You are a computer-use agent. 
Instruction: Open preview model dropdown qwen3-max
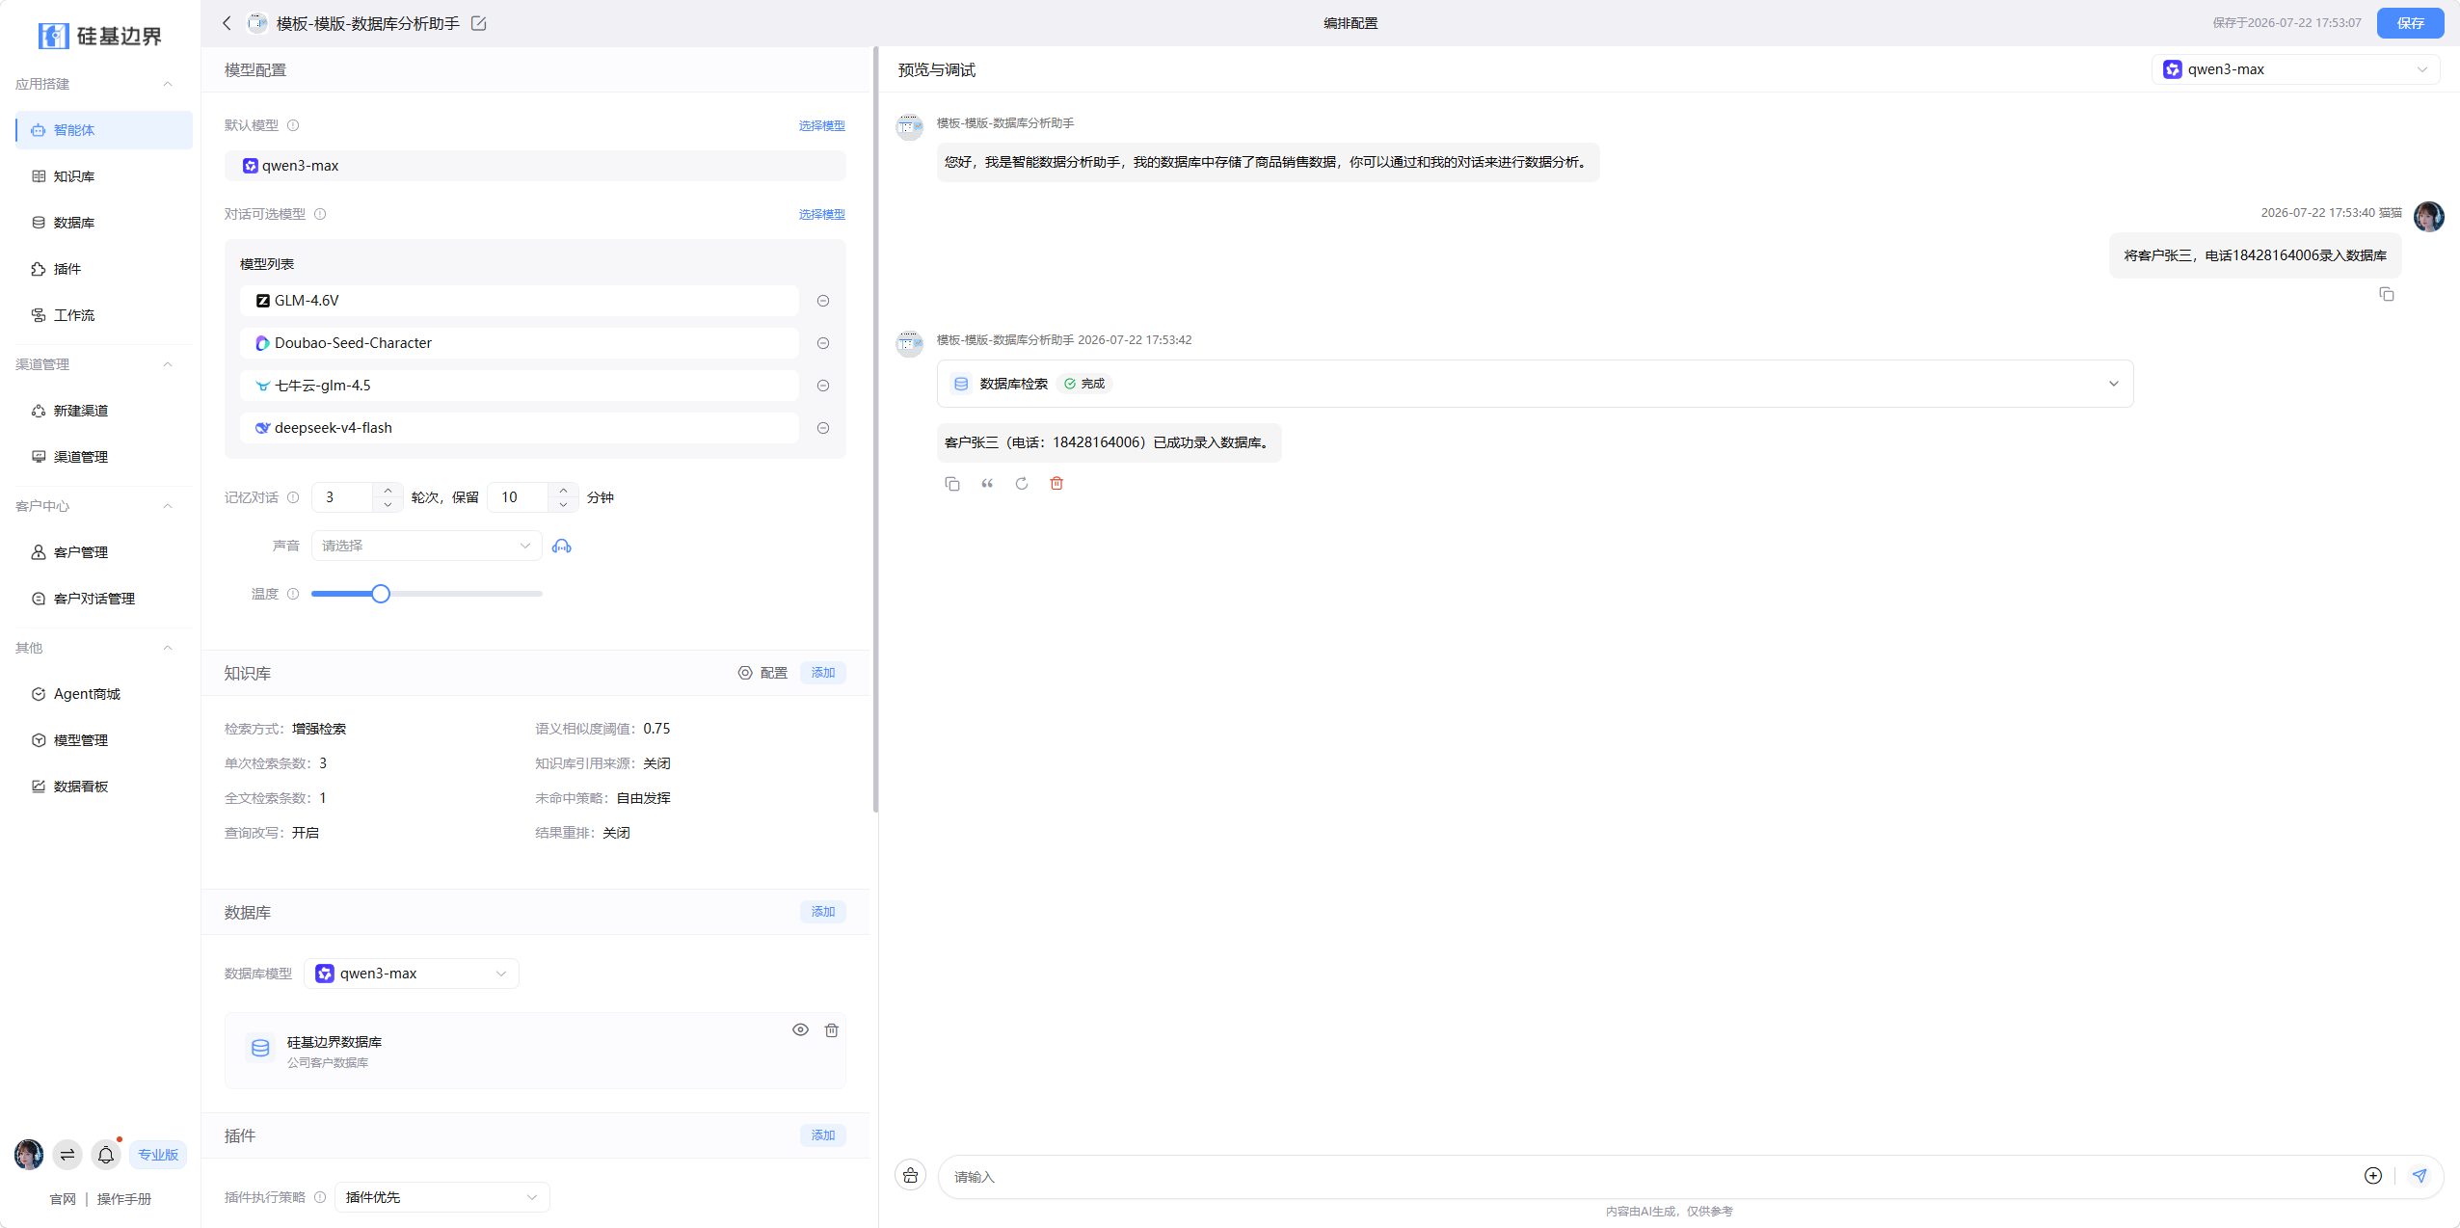pos(2295,69)
